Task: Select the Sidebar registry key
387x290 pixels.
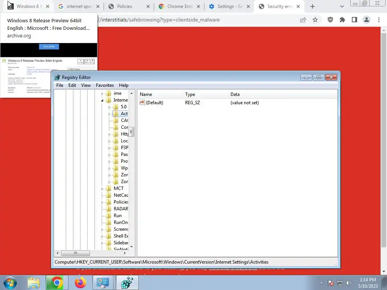Action: 117,243
